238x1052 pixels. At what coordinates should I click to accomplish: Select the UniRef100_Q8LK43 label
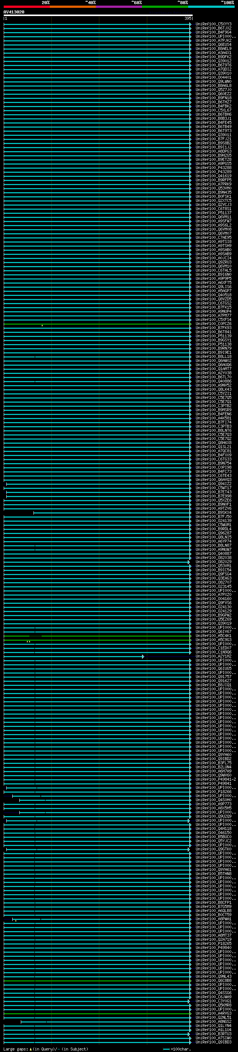(x=213, y=390)
